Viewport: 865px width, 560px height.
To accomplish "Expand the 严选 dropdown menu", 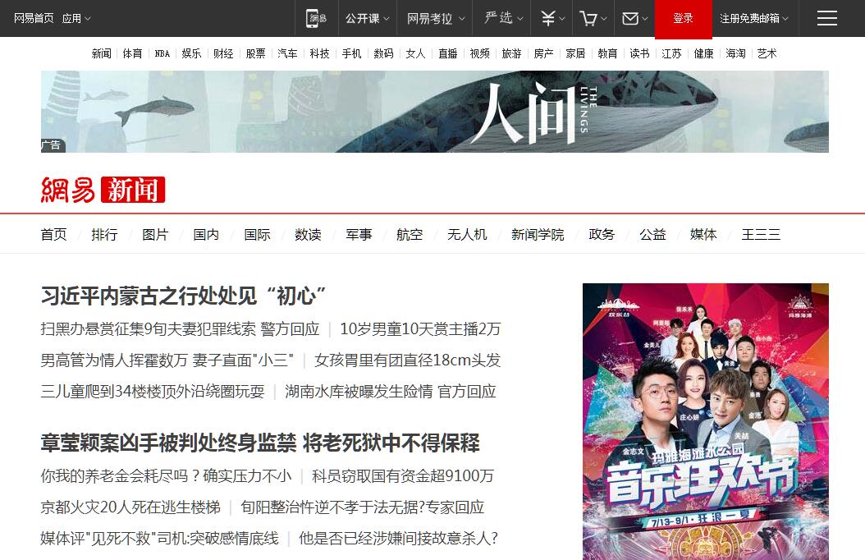I will point(504,18).
